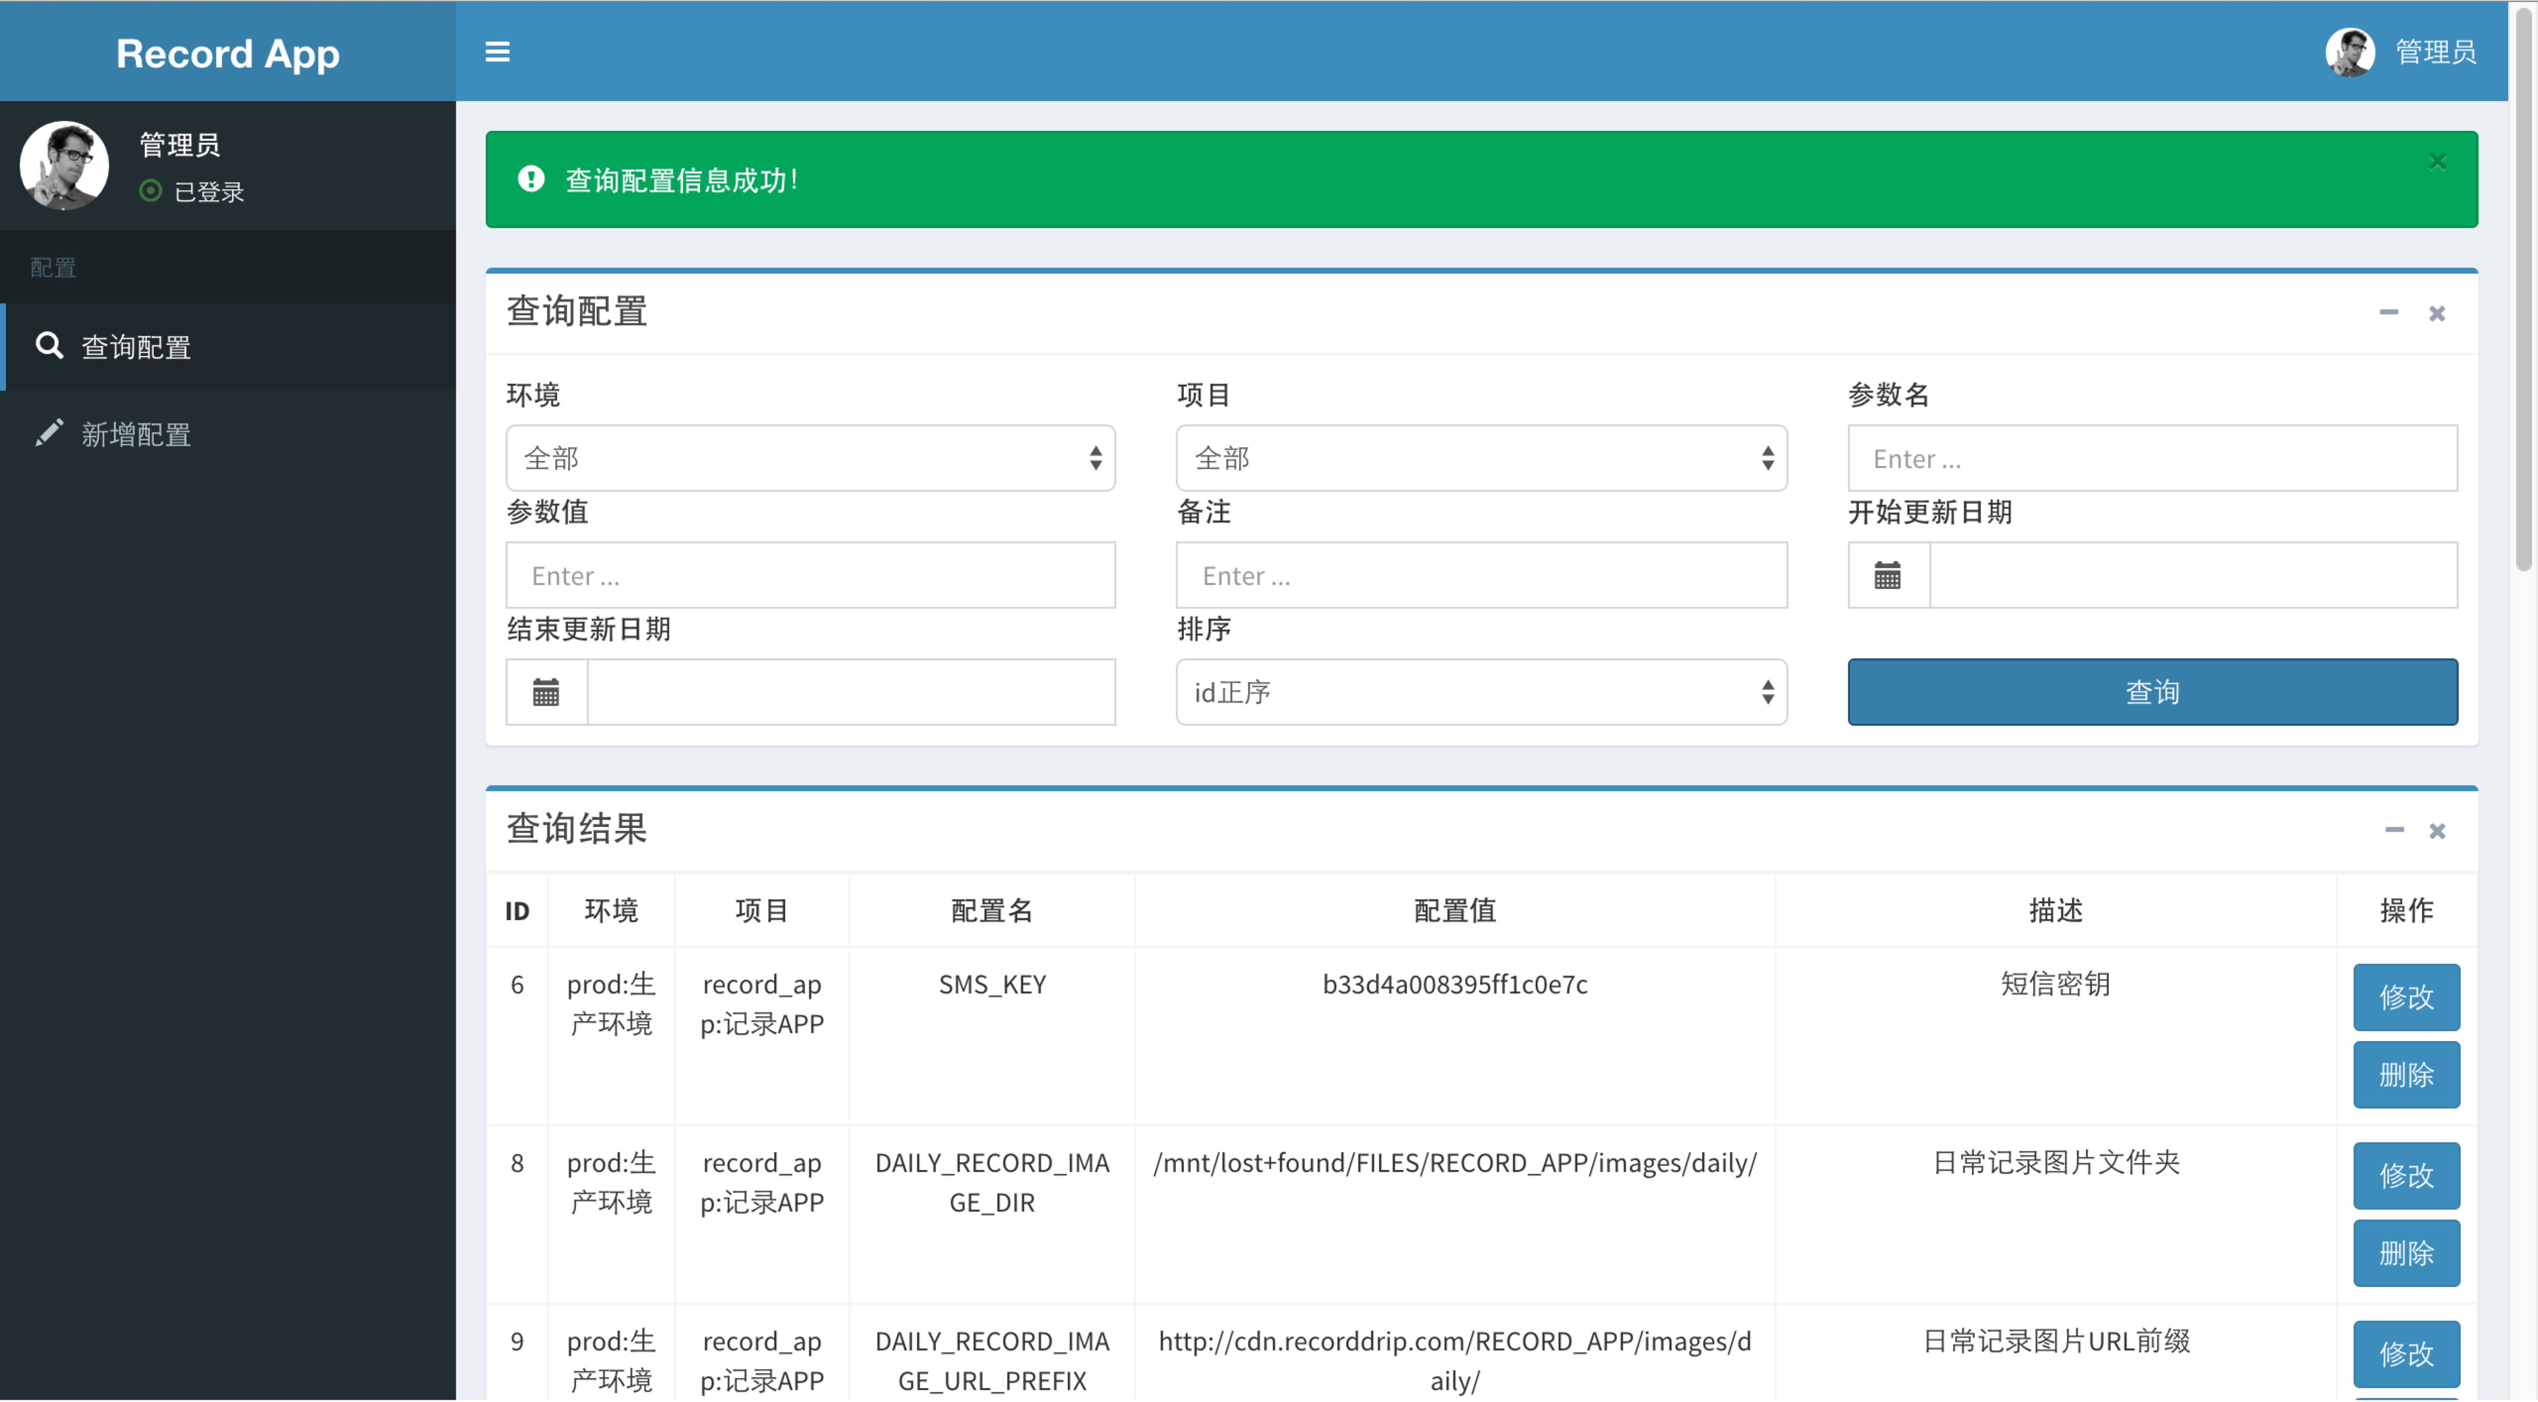Open the admin user menu avatar in header
The height and width of the screenshot is (1402, 2538).
(2350, 51)
